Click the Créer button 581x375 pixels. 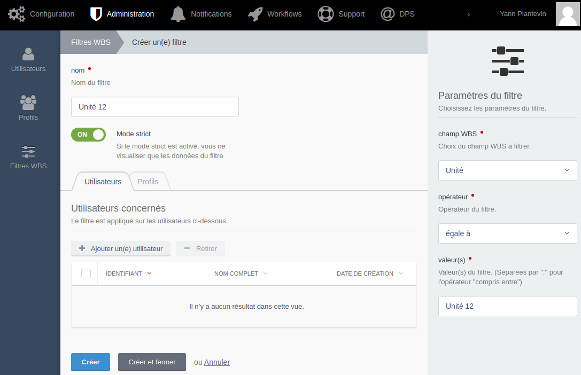(x=90, y=362)
